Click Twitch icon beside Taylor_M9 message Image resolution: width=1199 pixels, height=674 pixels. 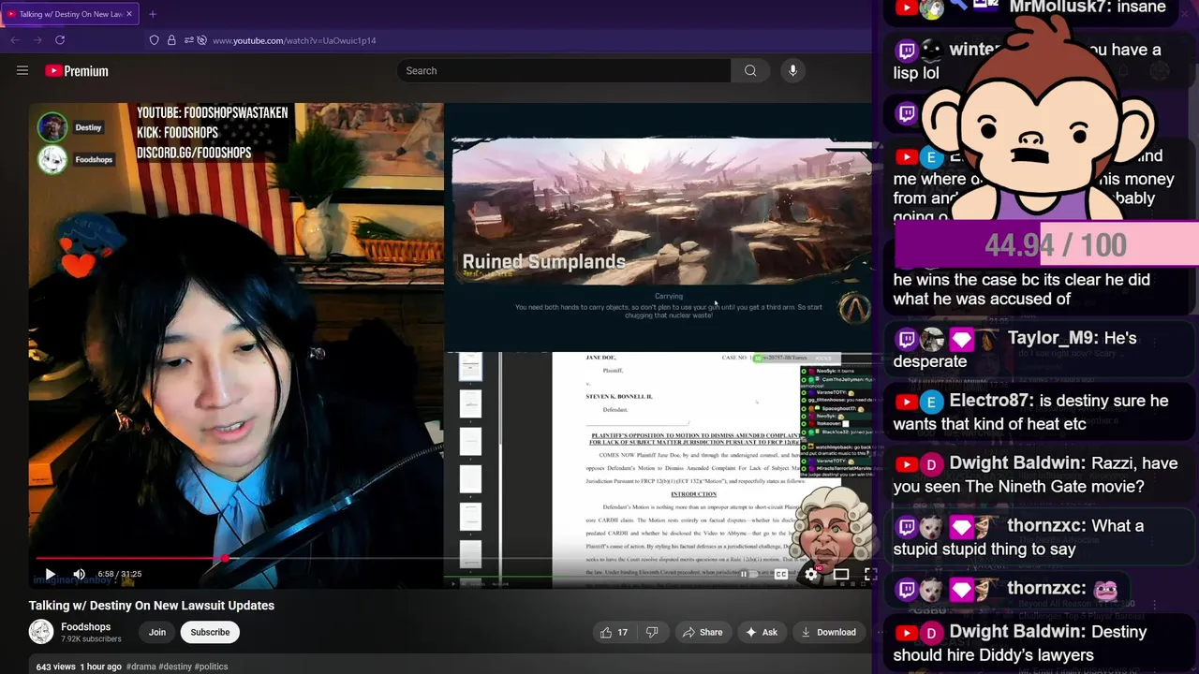coord(906,339)
